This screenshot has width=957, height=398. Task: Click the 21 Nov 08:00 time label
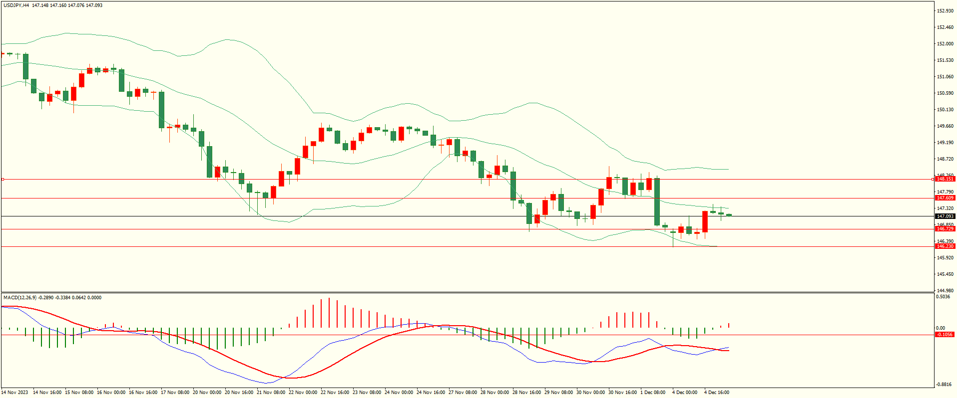coord(271,393)
